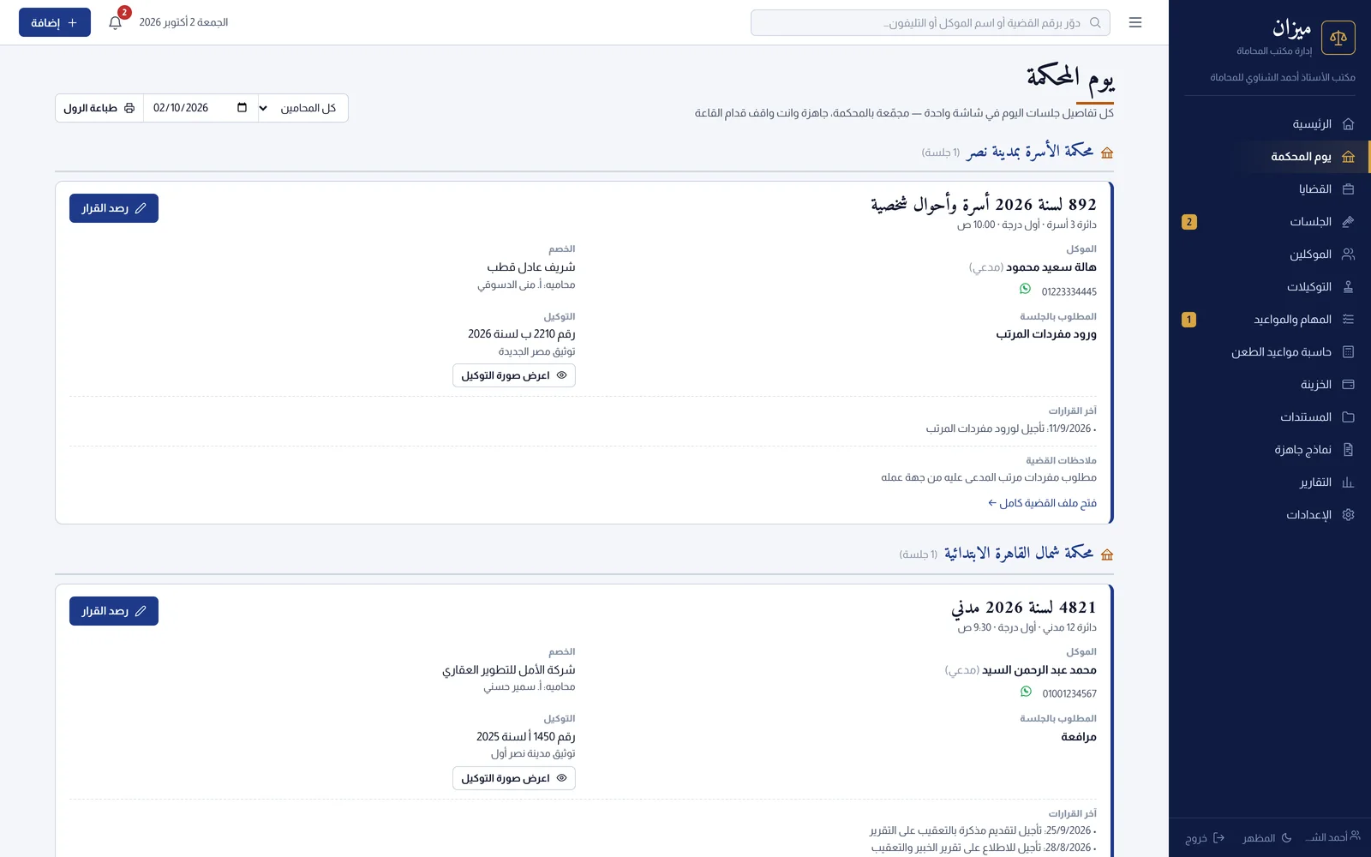This screenshot has width=1371, height=857.
Task: Click client name محمد عبد الرحمن السيد
Action: pos(1039,670)
